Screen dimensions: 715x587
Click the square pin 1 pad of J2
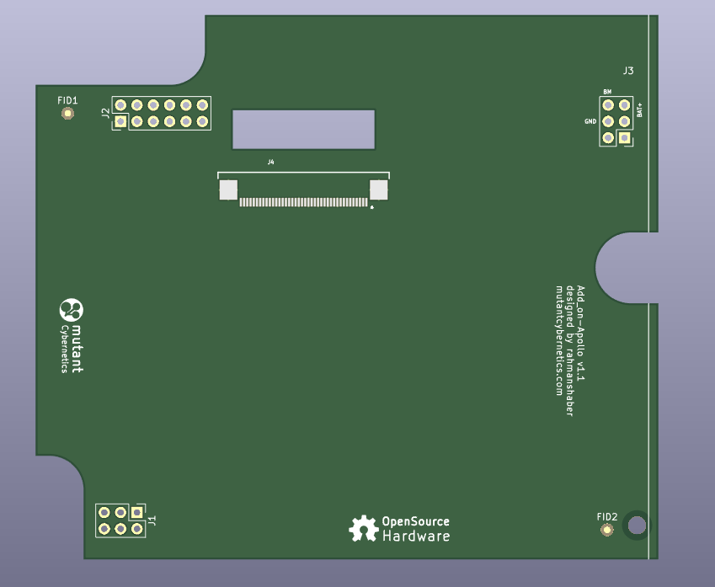tap(121, 122)
